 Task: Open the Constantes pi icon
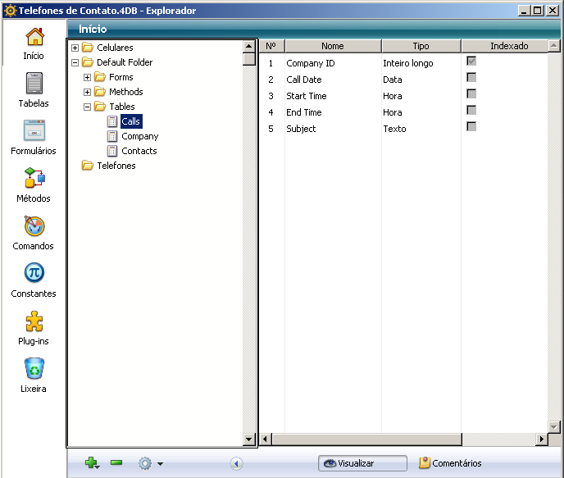(34, 274)
